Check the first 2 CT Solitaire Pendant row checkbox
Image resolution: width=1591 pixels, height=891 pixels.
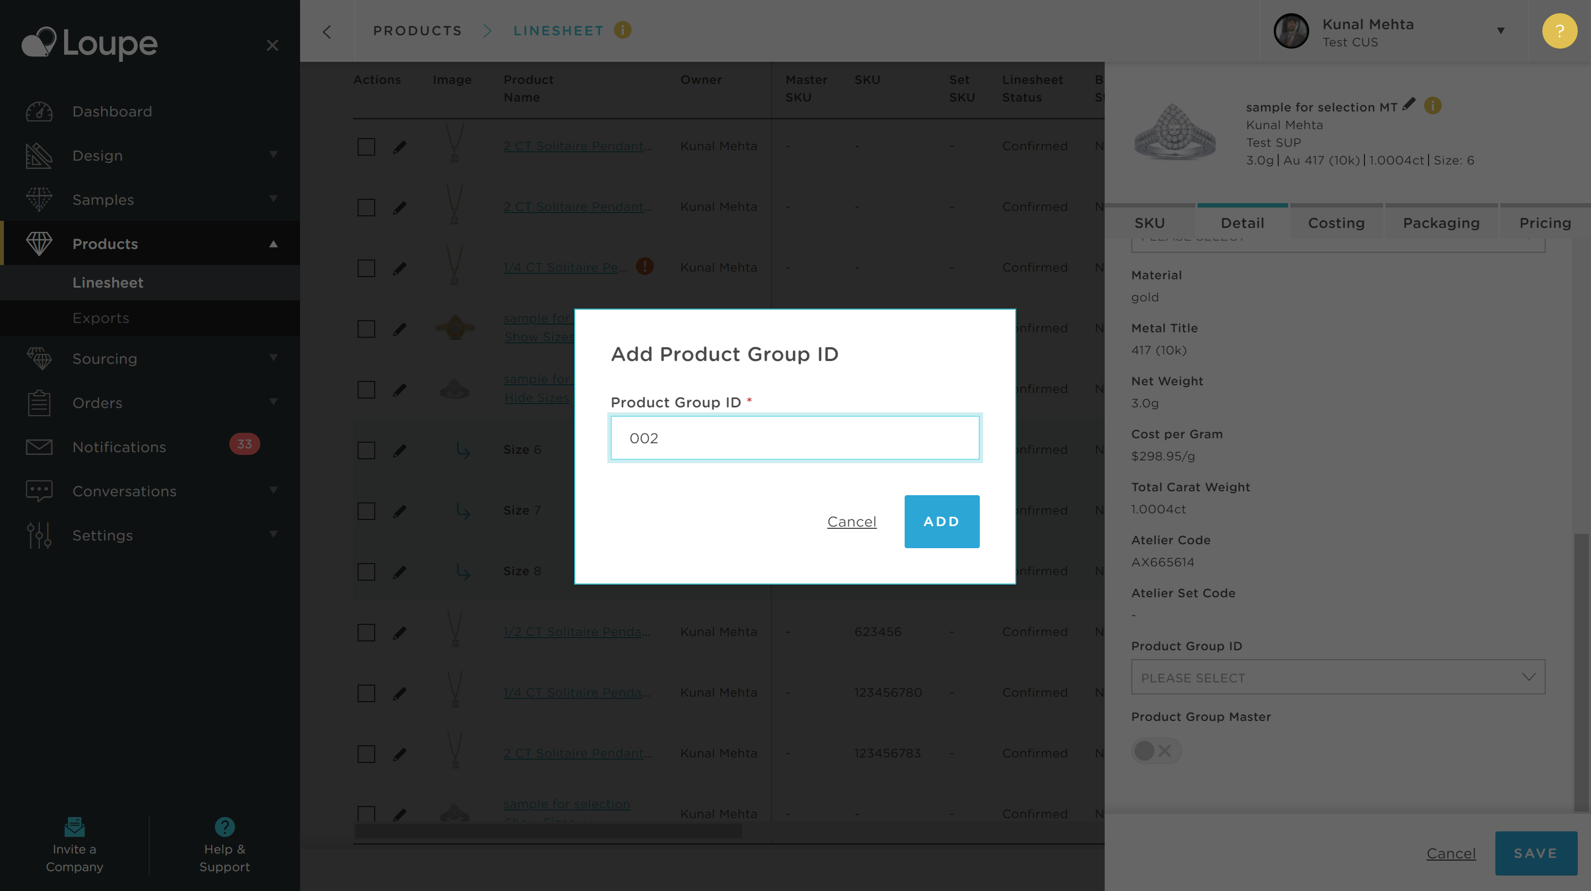[366, 147]
